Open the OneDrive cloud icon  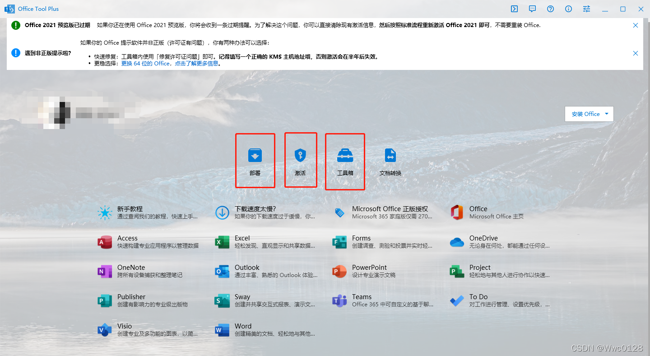coord(457,242)
